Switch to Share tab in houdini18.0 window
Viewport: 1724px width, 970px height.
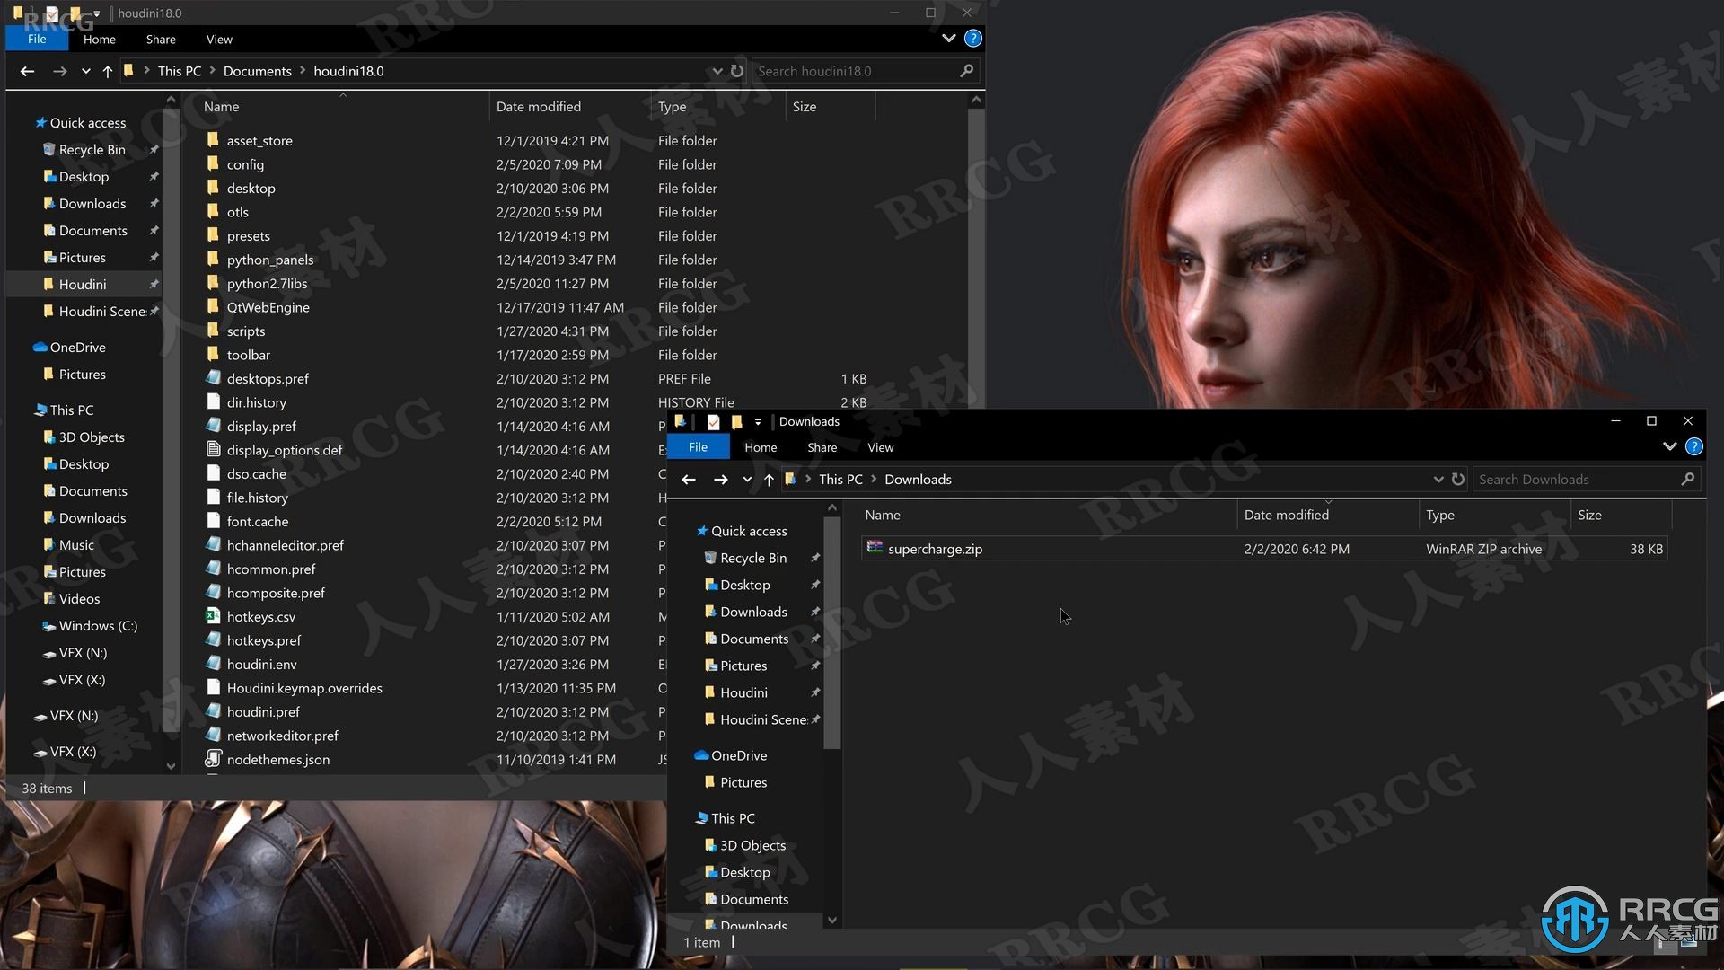pyautogui.click(x=161, y=40)
